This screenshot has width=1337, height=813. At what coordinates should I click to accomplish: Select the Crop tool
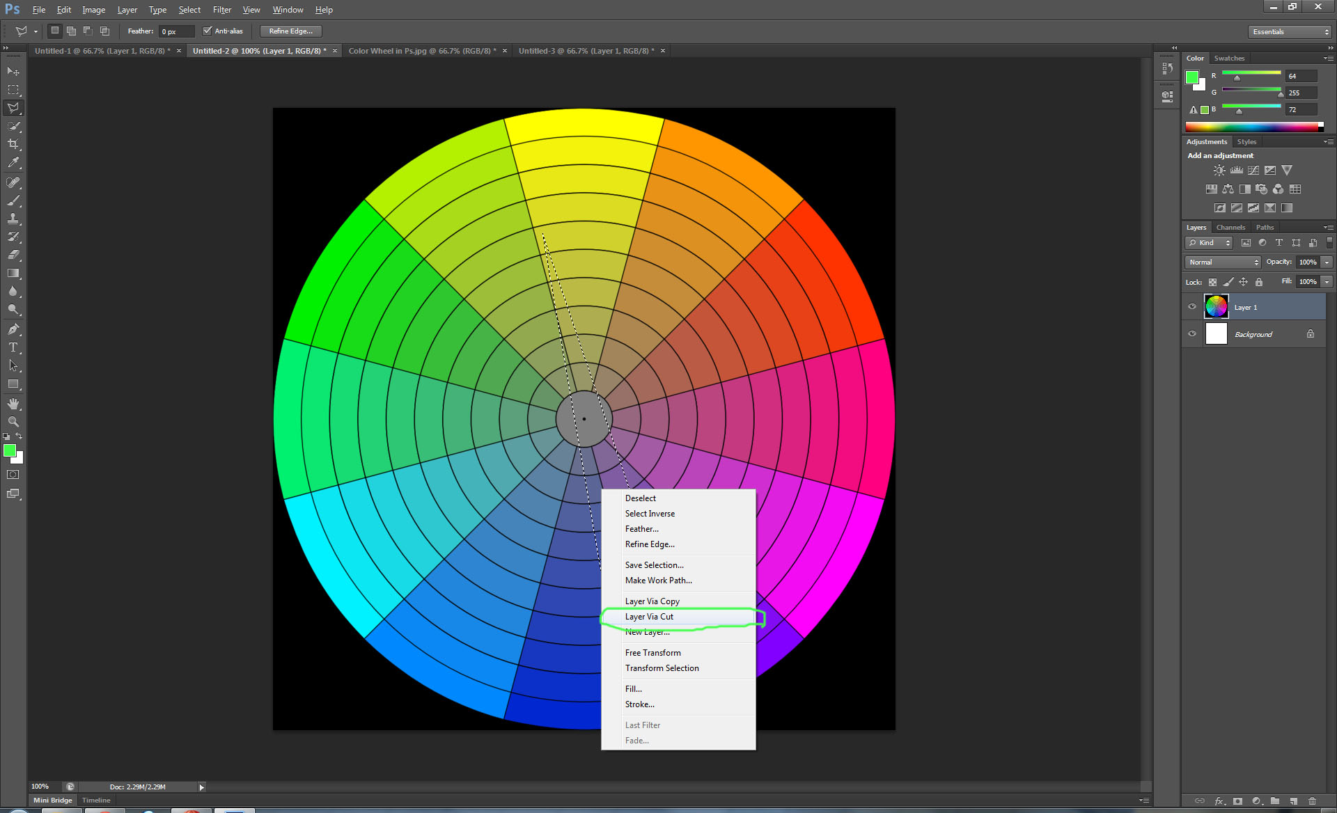pyautogui.click(x=13, y=144)
